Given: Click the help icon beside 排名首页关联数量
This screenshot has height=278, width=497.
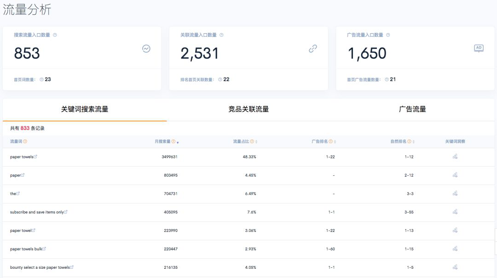Looking at the screenshot, I should click(220, 79).
